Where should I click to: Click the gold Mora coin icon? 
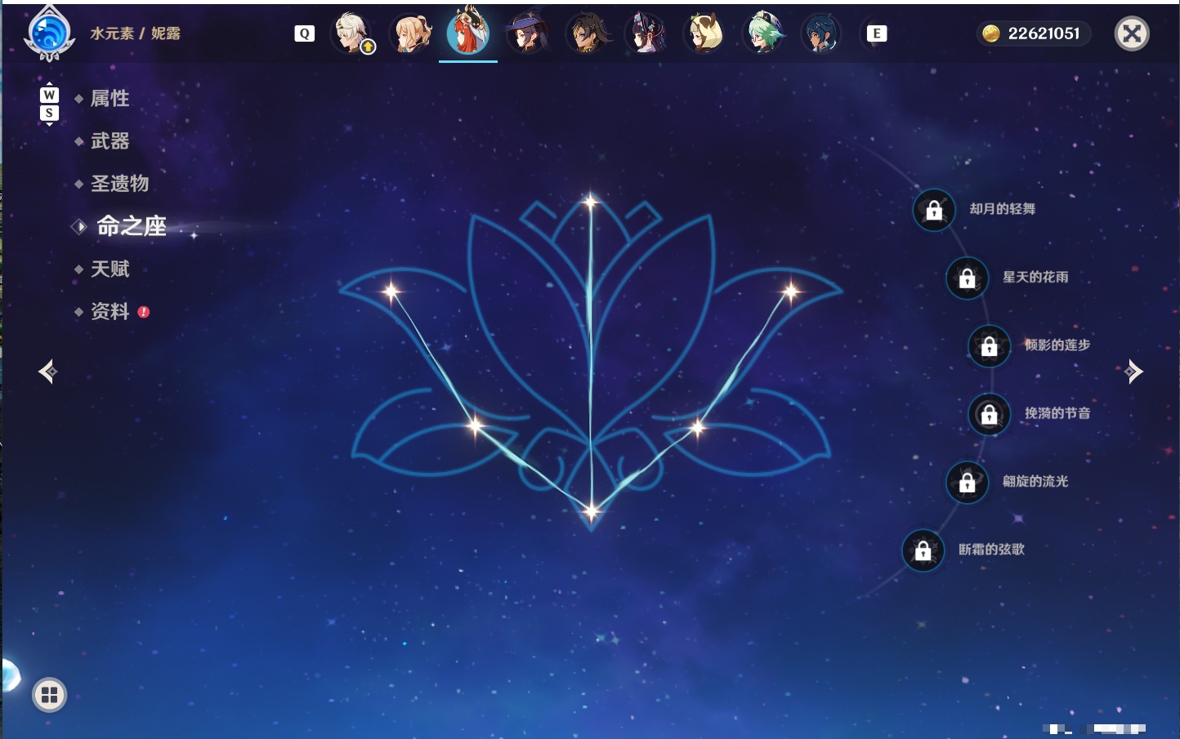click(x=991, y=33)
